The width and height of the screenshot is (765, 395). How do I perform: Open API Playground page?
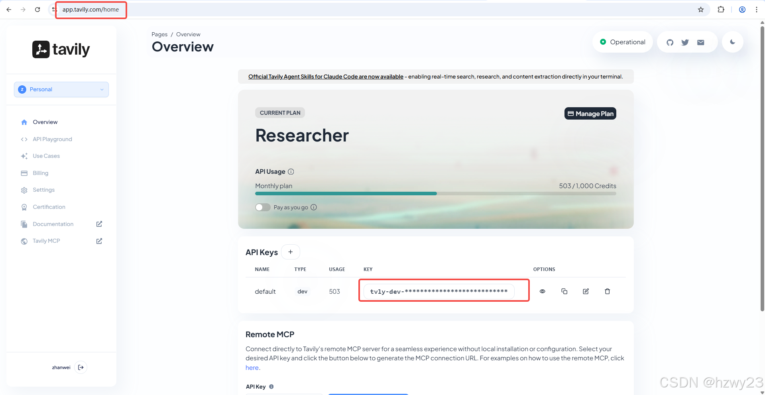click(x=52, y=139)
